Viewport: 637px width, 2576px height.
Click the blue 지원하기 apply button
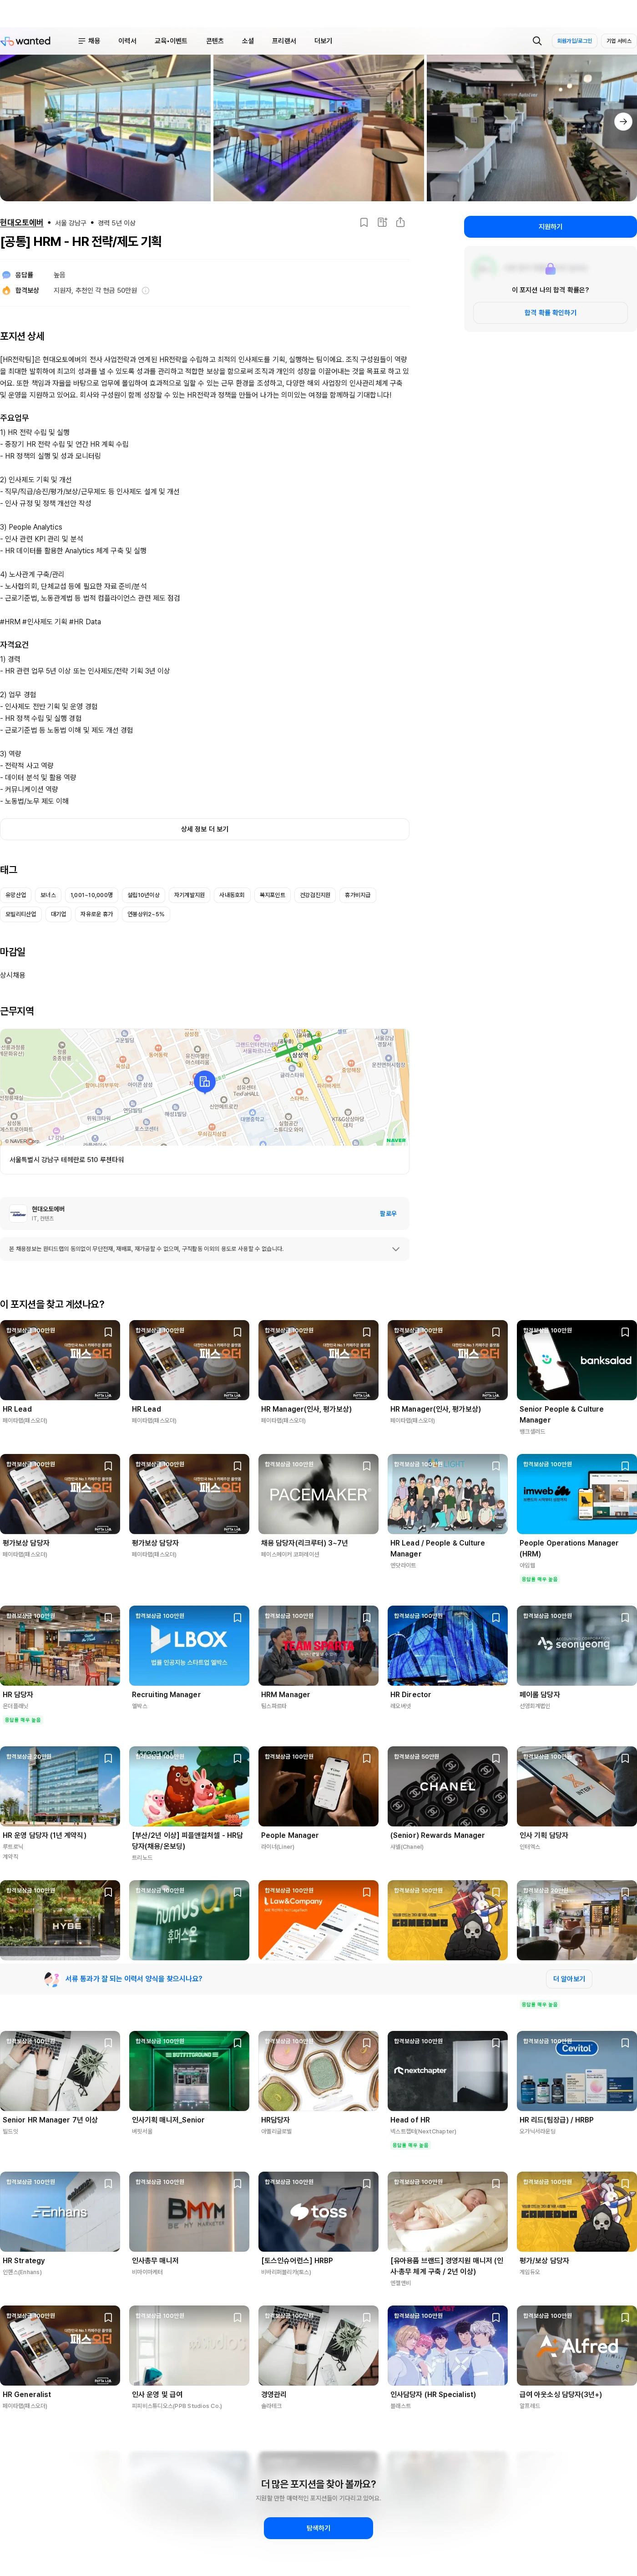550,227
